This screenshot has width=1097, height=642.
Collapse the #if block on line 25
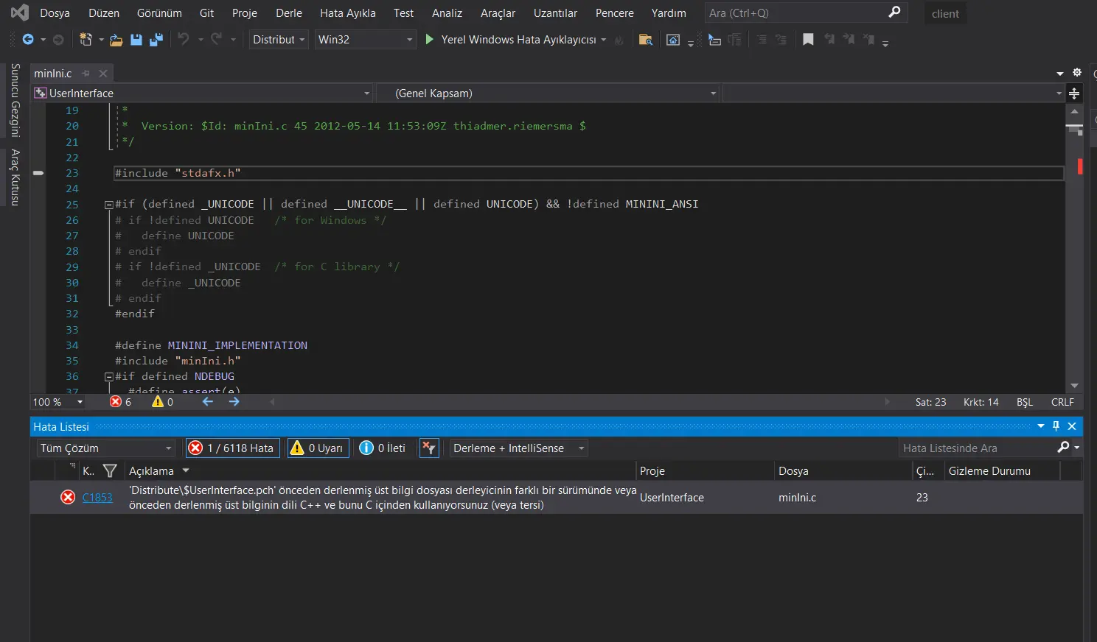[108, 205]
